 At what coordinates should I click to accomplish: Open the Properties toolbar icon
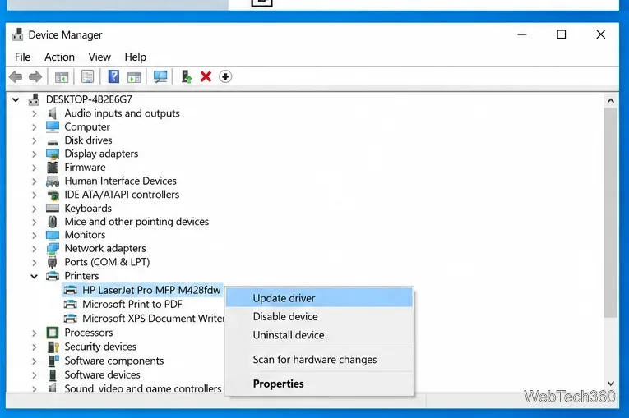click(87, 76)
